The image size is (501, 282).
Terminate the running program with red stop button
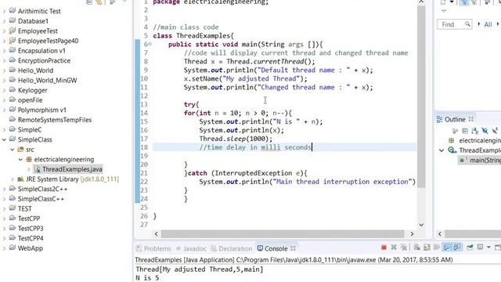click(384, 248)
